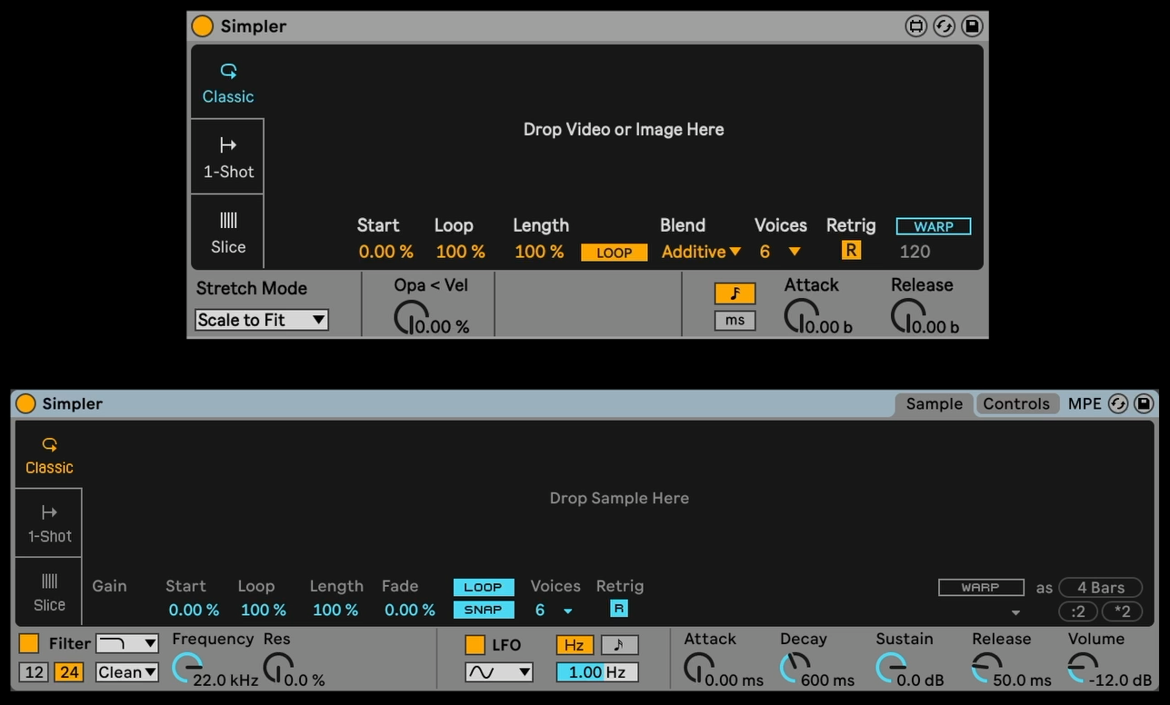The width and height of the screenshot is (1170, 705).
Task: Enable the note sync button for LFO rate
Action: coord(619,645)
